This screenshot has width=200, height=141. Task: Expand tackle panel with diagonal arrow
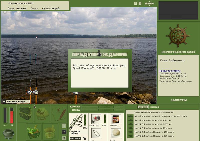coord(84,138)
